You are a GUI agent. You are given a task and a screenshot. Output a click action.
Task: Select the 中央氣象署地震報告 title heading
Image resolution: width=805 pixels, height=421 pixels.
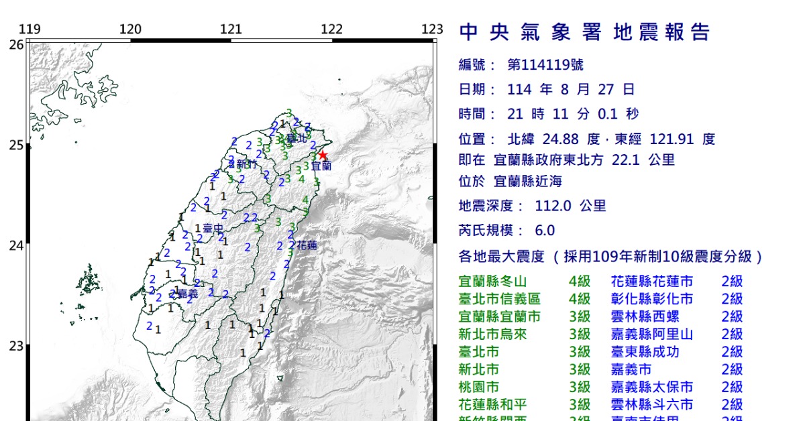click(x=584, y=32)
